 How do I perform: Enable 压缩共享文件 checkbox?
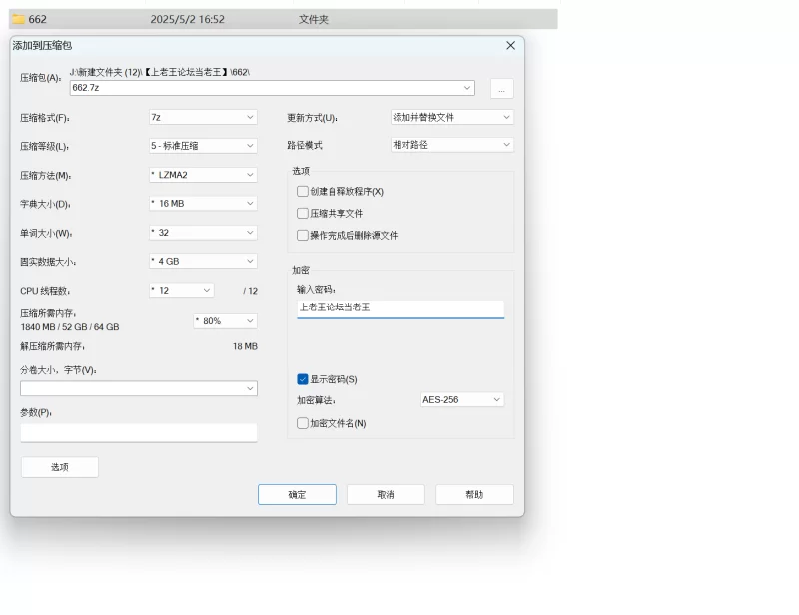(303, 213)
